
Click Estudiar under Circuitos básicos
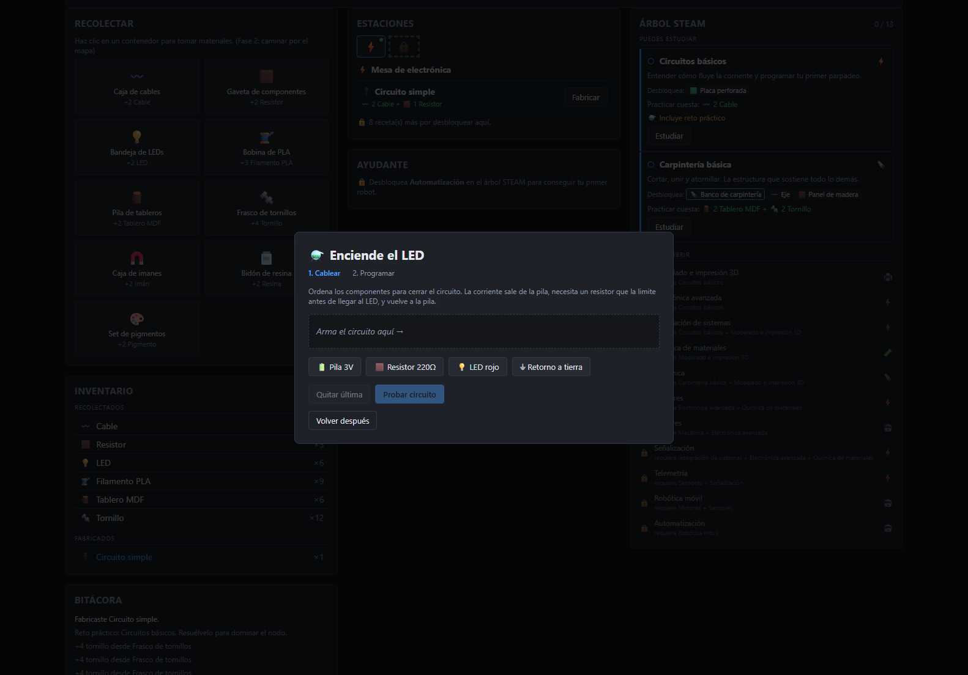click(x=669, y=136)
